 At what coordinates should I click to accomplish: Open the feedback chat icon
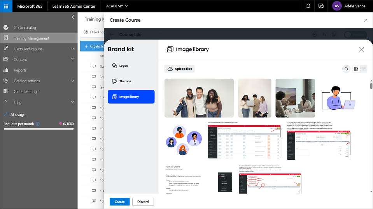[x=321, y=6]
